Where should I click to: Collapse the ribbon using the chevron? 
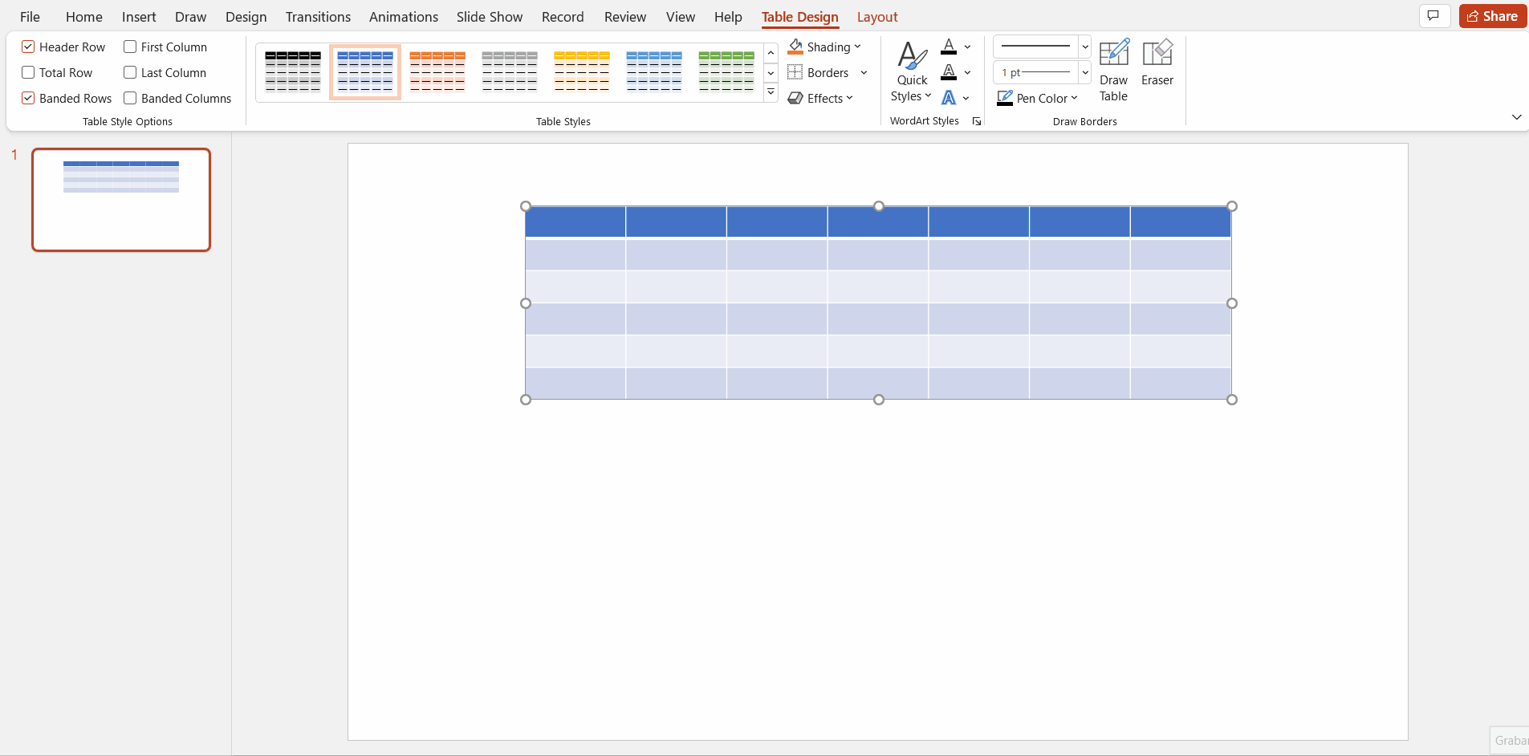point(1516,117)
